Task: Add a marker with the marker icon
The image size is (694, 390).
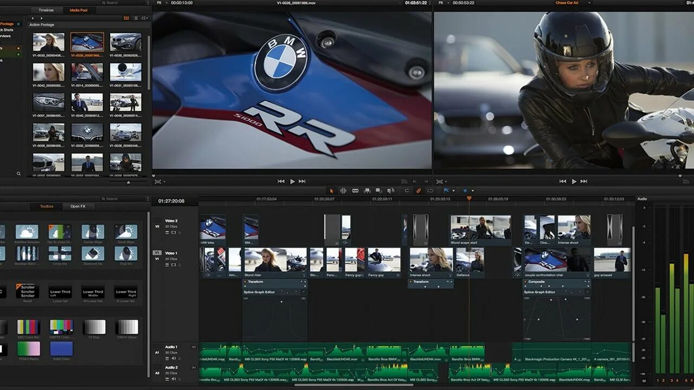Action: pos(465,191)
